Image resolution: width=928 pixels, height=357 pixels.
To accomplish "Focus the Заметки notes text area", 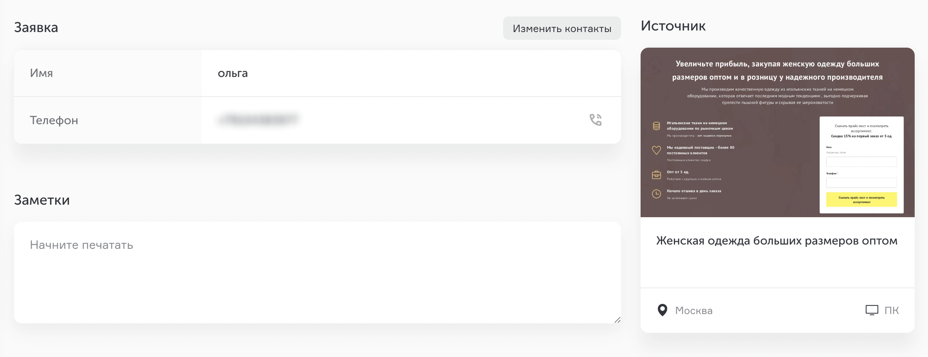I will coord(318,273).
